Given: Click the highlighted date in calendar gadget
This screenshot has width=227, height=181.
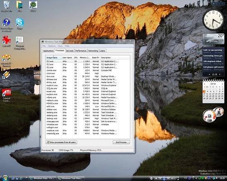Looking at the screenshot, I should pyautogui.click(x=204, y=91).
